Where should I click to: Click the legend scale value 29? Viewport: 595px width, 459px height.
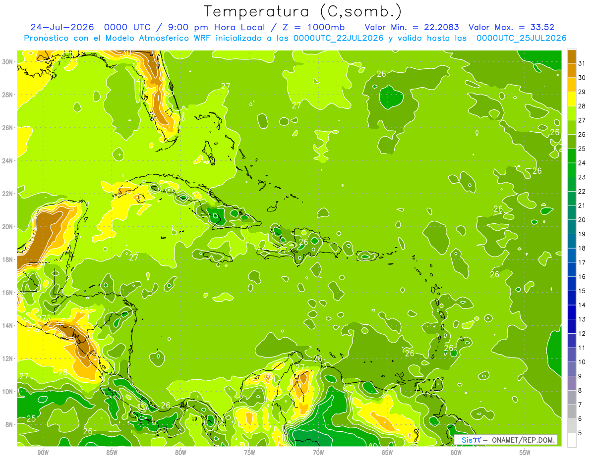coord(582,92)
